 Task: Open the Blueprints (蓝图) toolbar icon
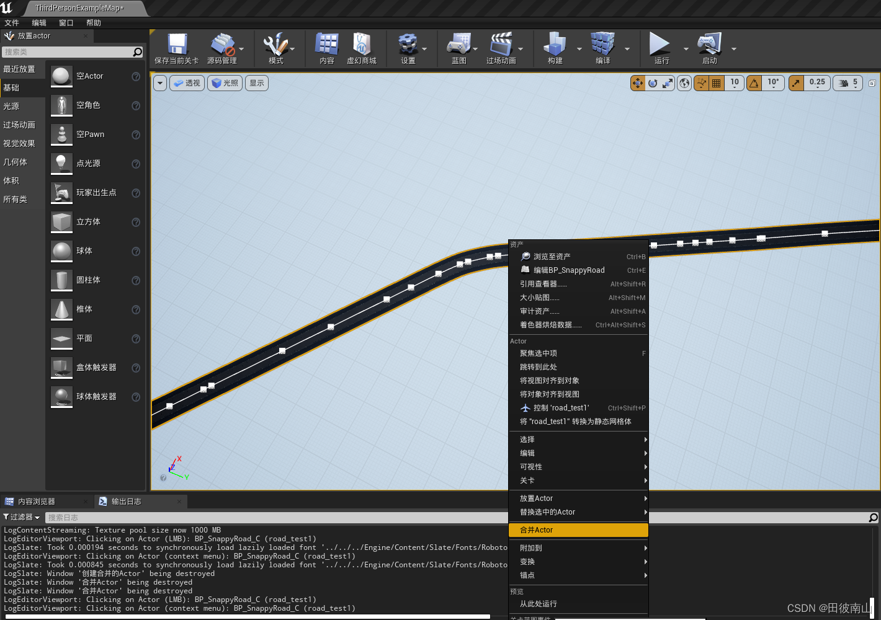(x=458, y=44)
